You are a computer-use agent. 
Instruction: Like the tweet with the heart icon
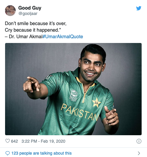click(x=7, y=141)
